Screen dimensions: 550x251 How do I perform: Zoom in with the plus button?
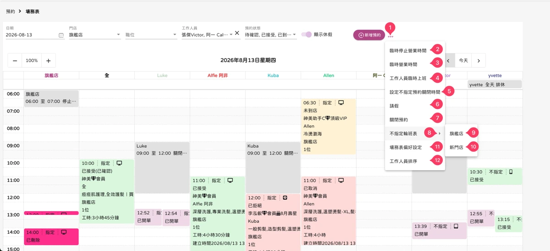[x=49, y=60]
